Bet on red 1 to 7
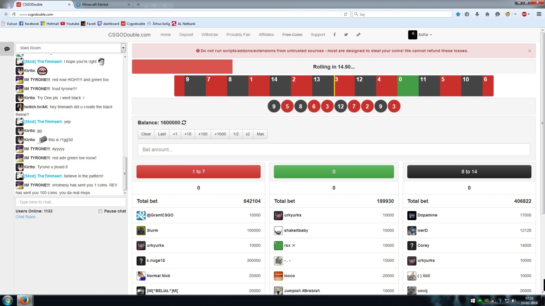 point(199,172)
